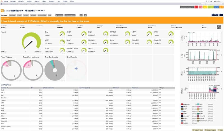The height and width of the screenshot is (131, 224).
Task: Toggle the HTTP pink legend swatch
Action: [198, 107]
